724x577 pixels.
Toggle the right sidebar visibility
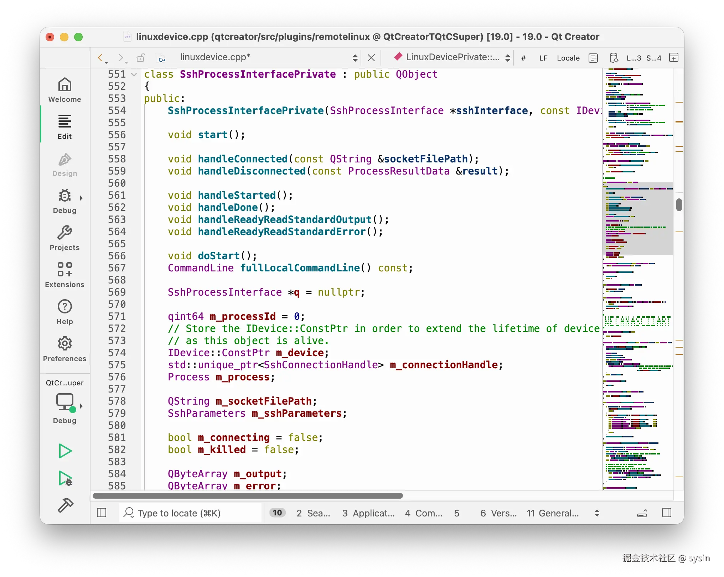click(x=666, y=513)
